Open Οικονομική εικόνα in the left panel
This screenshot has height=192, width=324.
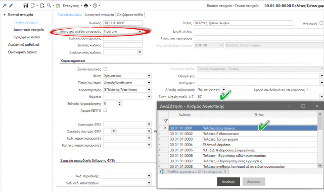click(22, 52)
